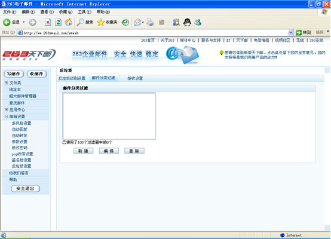The height and width of the screenshot is (239, 331).
Task: Open 自动回复 settings in the sidebar
Action: click(20, 130)
